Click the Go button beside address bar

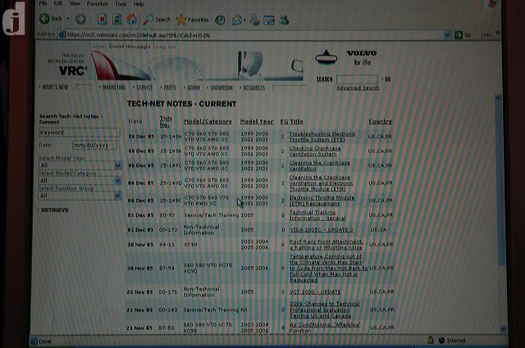point(463,34)
